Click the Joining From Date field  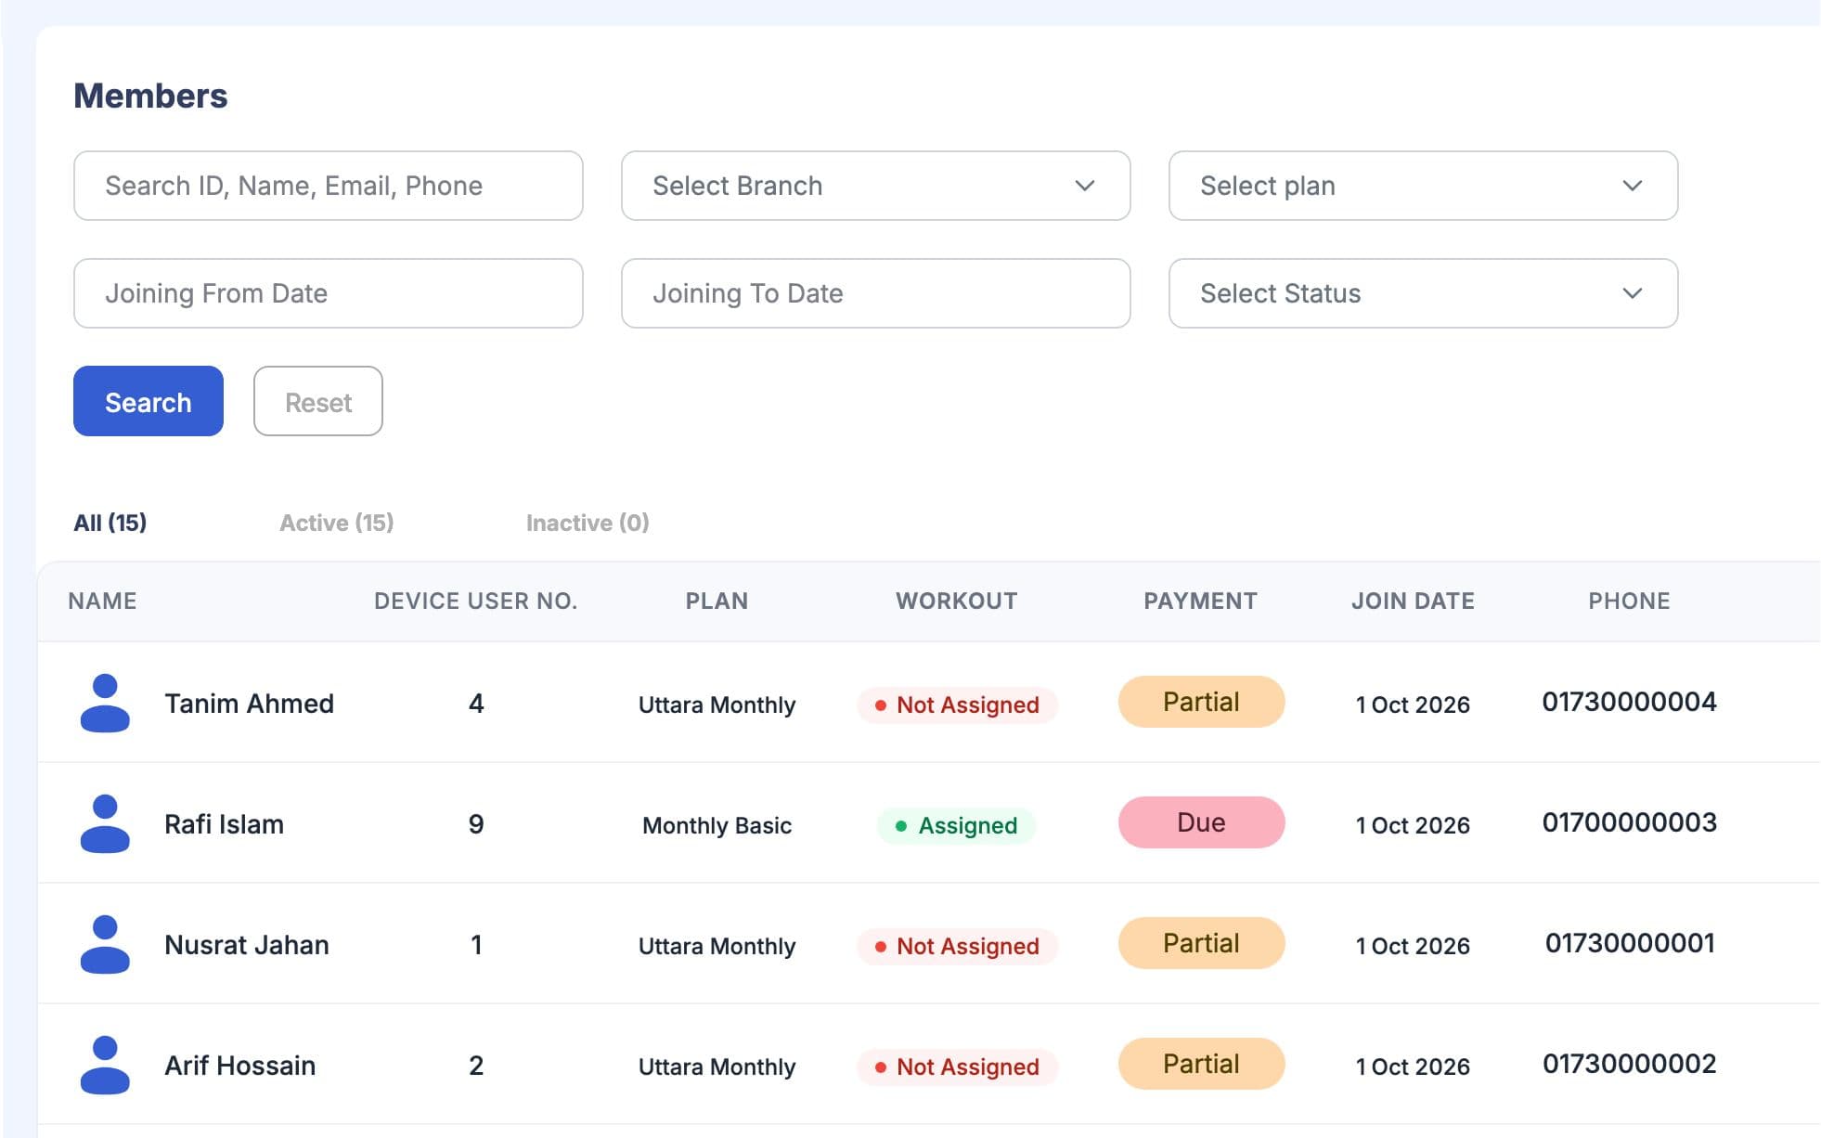pos(329,293)
